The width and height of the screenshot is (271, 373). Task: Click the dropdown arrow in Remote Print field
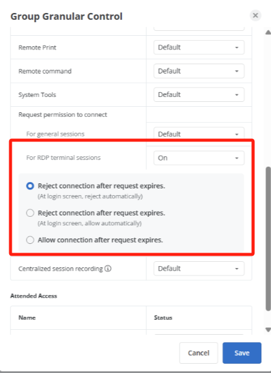(x=237, y=48)
